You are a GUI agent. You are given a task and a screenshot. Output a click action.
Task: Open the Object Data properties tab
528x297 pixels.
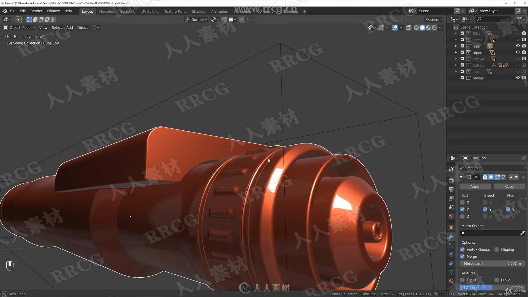[451, 272]
